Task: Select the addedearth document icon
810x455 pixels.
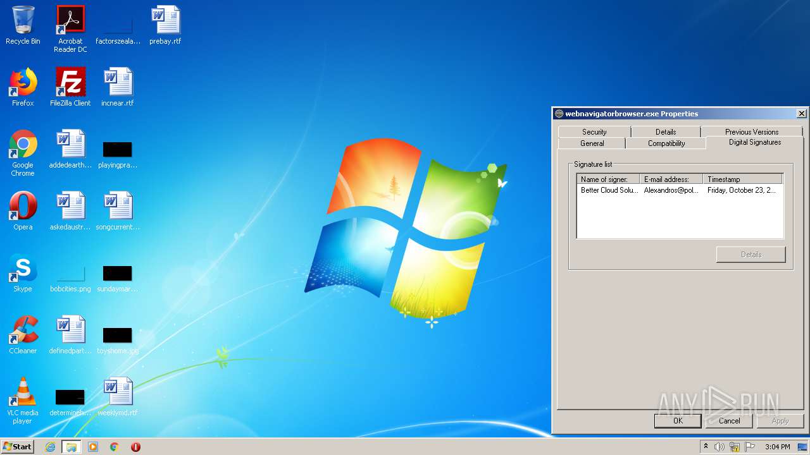Action: pos(70,149)
